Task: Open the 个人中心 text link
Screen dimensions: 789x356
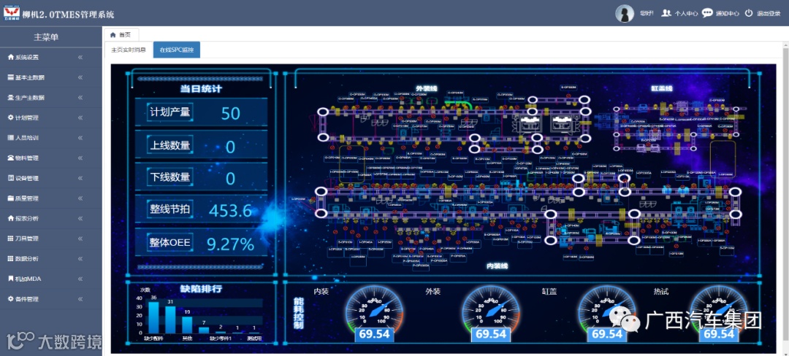Action: click(686, 14)
